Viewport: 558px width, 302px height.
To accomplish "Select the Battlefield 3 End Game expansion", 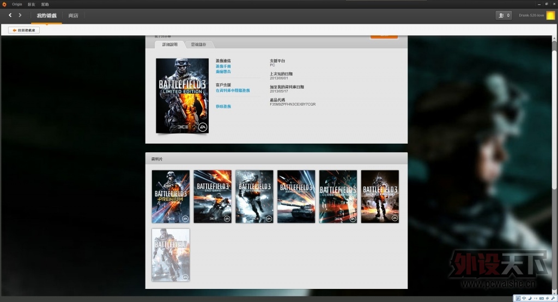I will click(213, 196).
